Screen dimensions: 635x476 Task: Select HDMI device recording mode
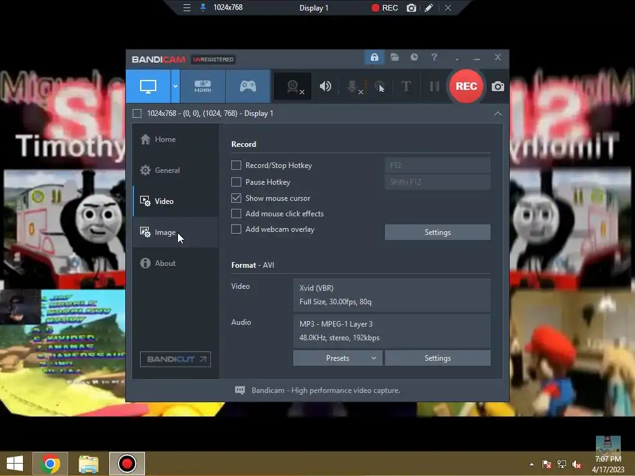203,86
